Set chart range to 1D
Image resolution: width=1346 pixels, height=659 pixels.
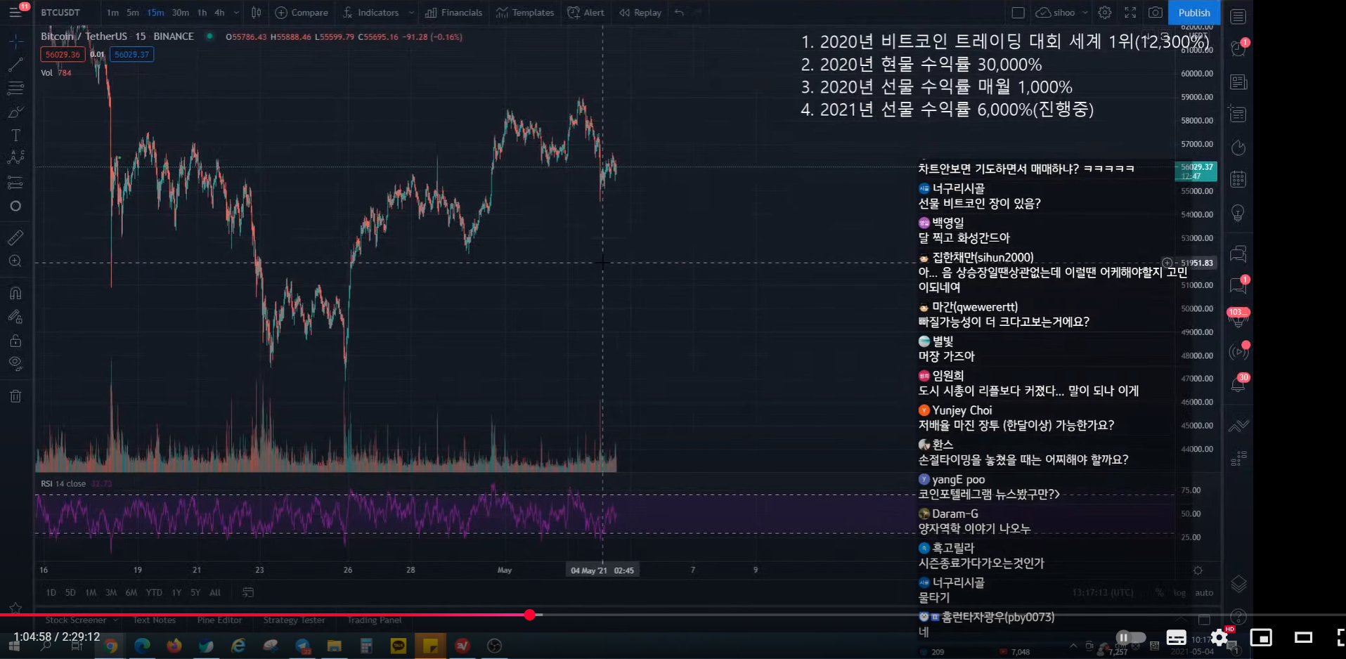[x=51, y=592]
